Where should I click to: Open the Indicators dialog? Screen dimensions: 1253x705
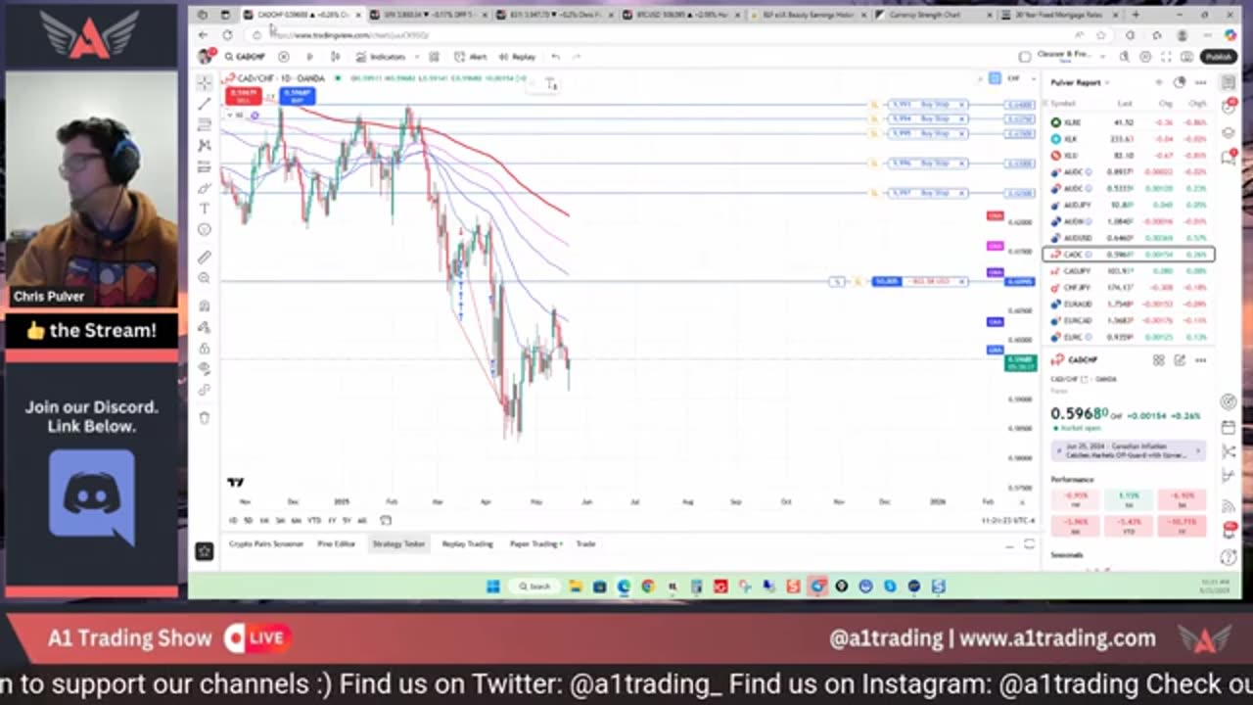382,57
